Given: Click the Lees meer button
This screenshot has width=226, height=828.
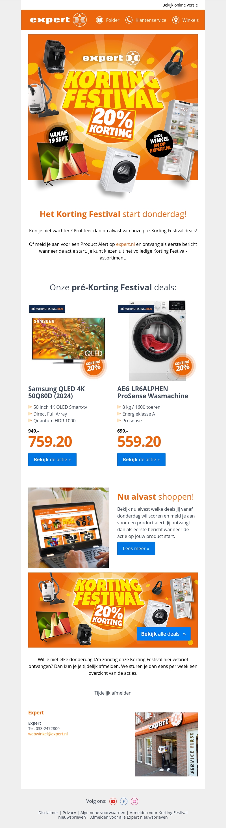Looking at the screenshot, I should (x=136, y=548).
